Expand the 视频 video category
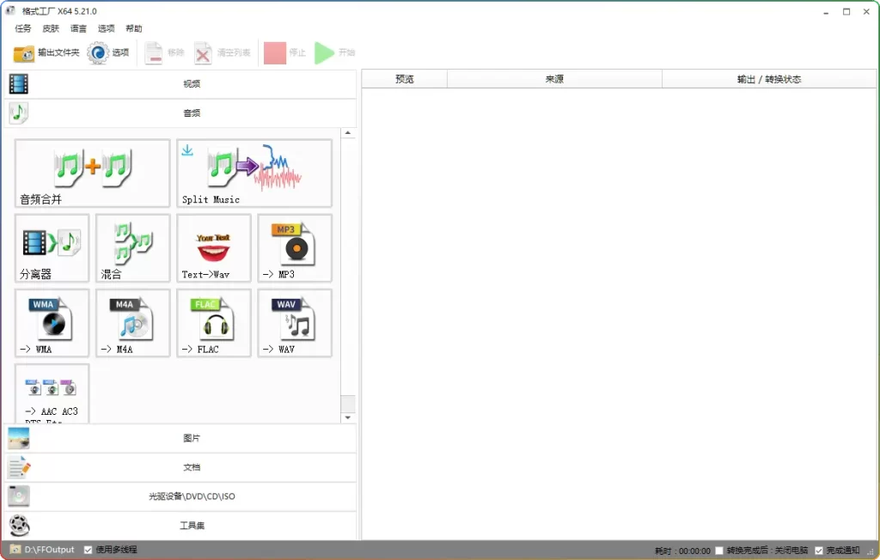This screenshot has width=880, height=560. [180, 84]
